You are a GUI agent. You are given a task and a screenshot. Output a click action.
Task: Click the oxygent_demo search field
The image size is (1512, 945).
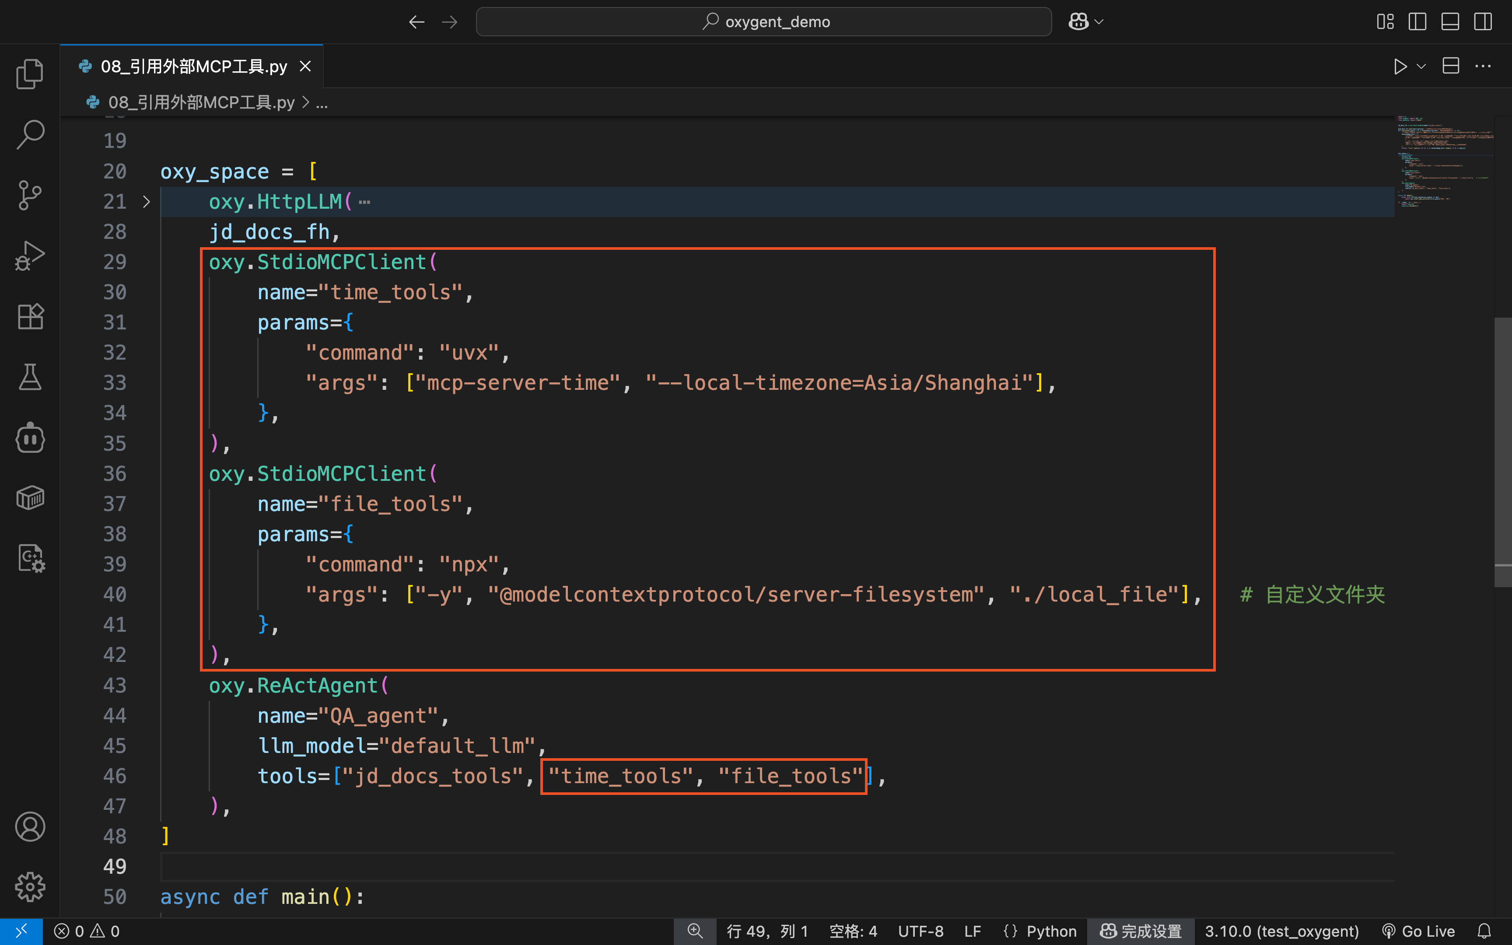763,22
